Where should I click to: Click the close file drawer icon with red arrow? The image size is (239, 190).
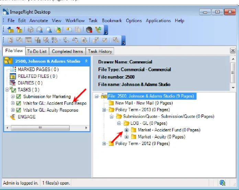pyautogui.click(x=19, y=30)
